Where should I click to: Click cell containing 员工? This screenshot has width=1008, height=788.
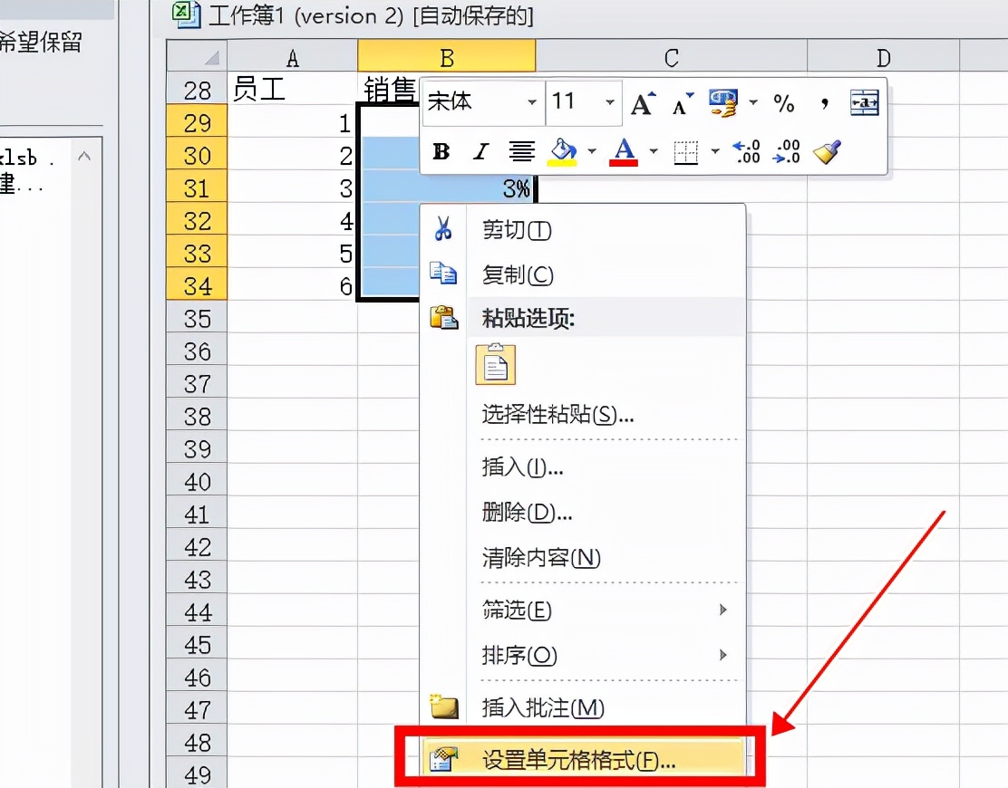293,90
